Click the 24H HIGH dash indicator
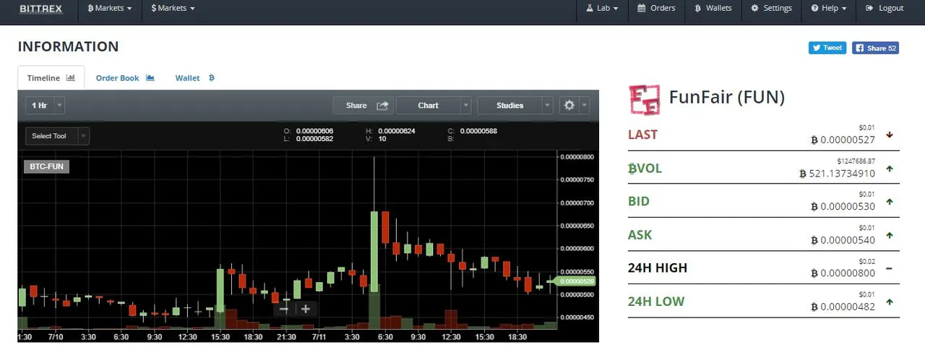 (890, 268)
